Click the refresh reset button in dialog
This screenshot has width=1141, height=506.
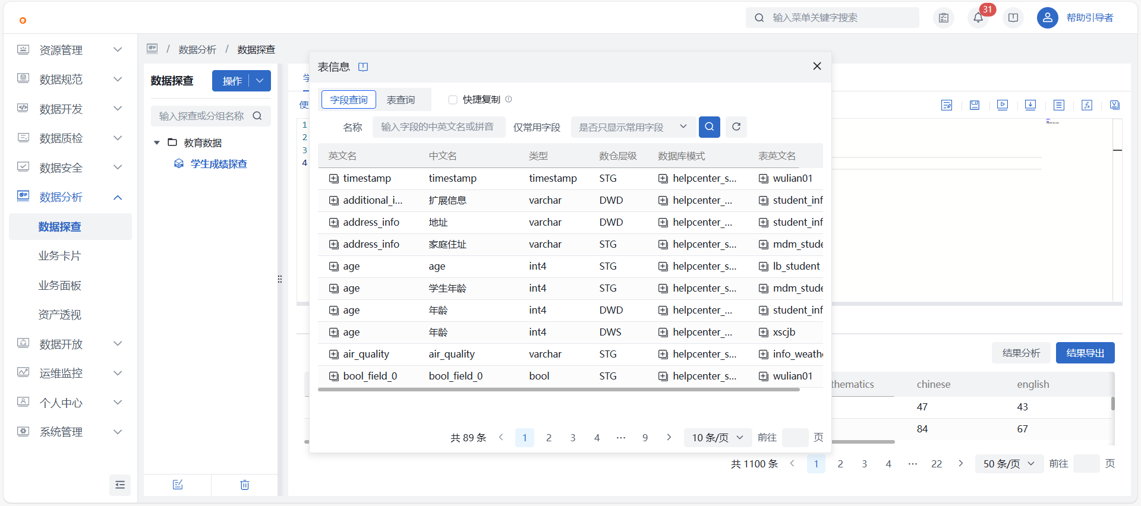point(736,126)
